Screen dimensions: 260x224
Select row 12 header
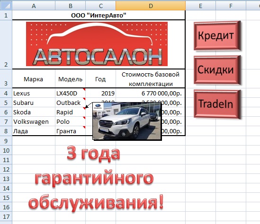click(6, 169)
